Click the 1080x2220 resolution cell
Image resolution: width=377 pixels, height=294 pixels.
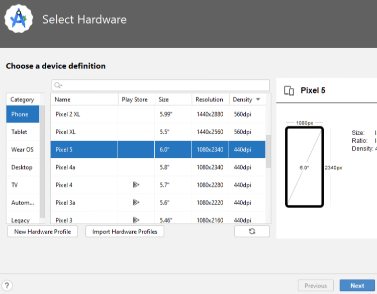coord(210,203)
